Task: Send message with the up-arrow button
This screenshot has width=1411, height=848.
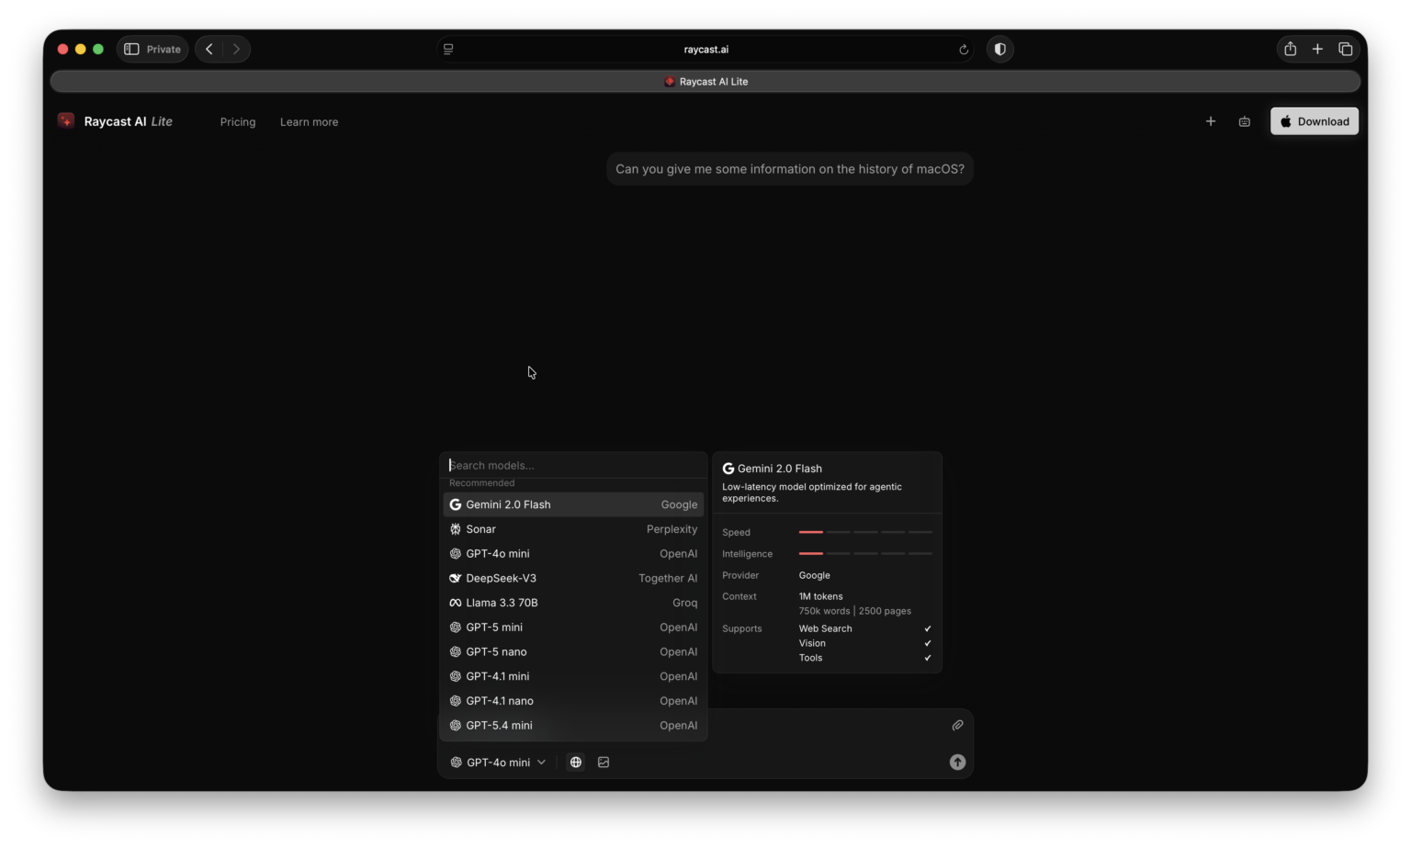Action: (x=957, y=762)
